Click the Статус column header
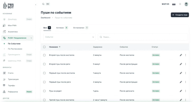 pyautogui.click(x=155, y=47)
